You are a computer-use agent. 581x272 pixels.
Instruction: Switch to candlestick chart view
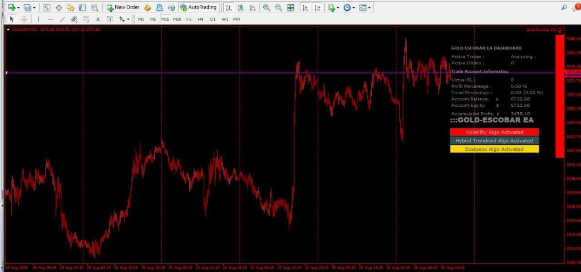240,8
